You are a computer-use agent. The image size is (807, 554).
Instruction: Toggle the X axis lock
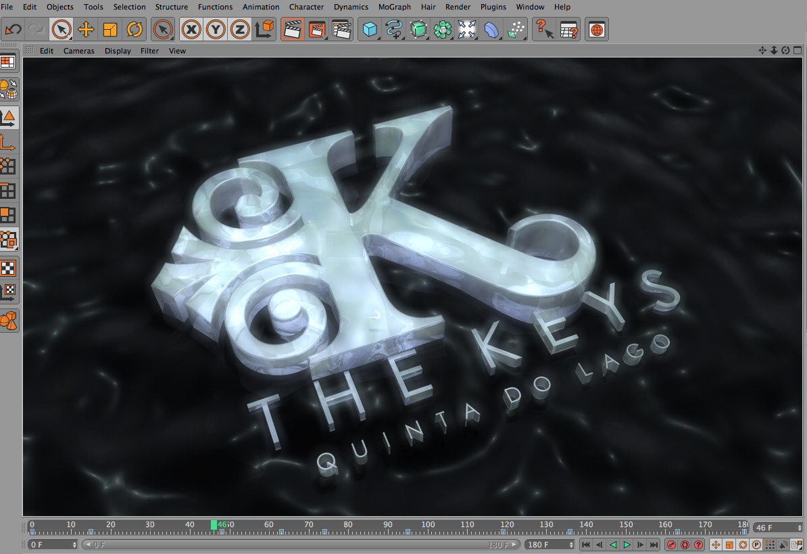pos(191,29)
